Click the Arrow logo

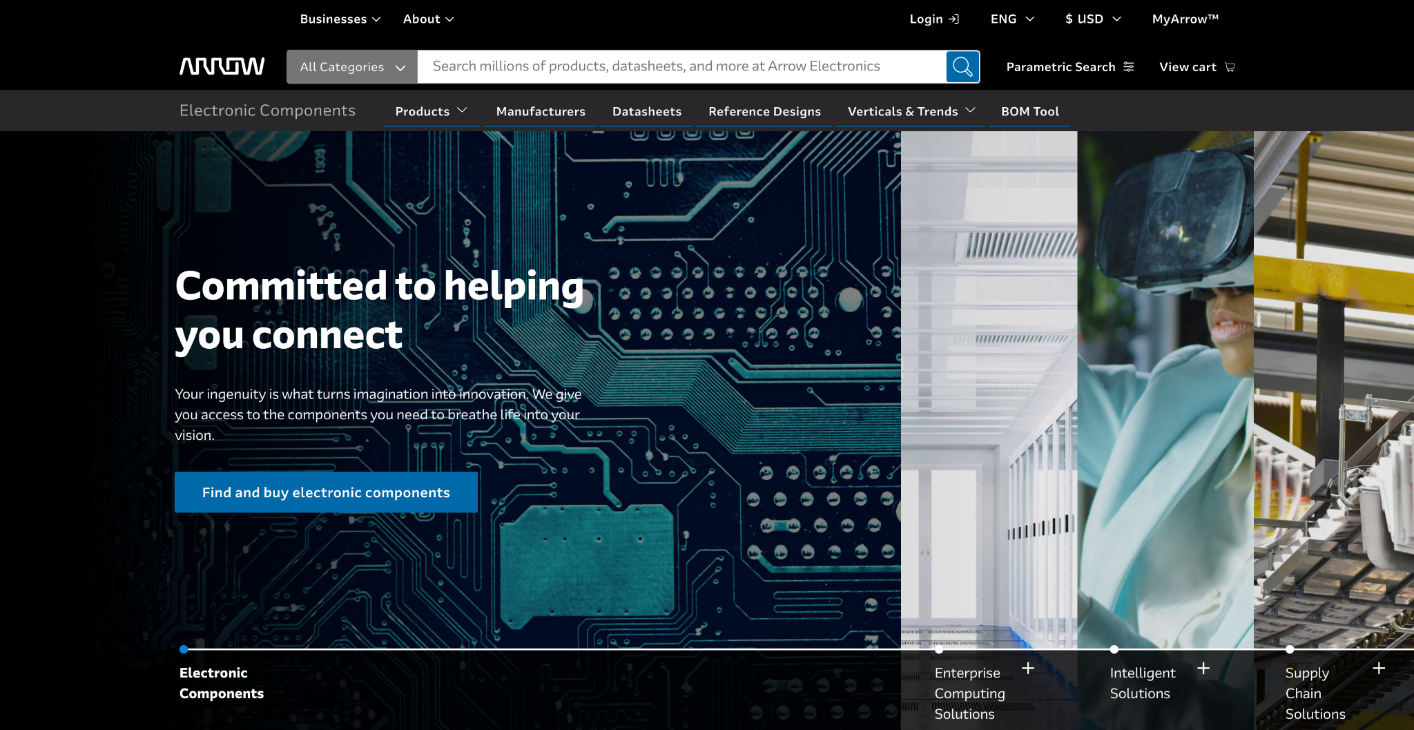coord(222,66)
